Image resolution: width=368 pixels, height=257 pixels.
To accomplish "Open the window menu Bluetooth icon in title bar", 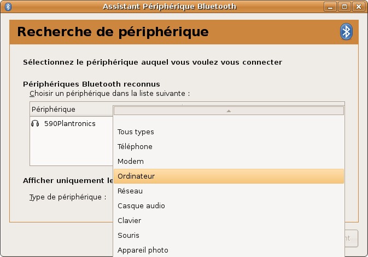I will point(8,7).
